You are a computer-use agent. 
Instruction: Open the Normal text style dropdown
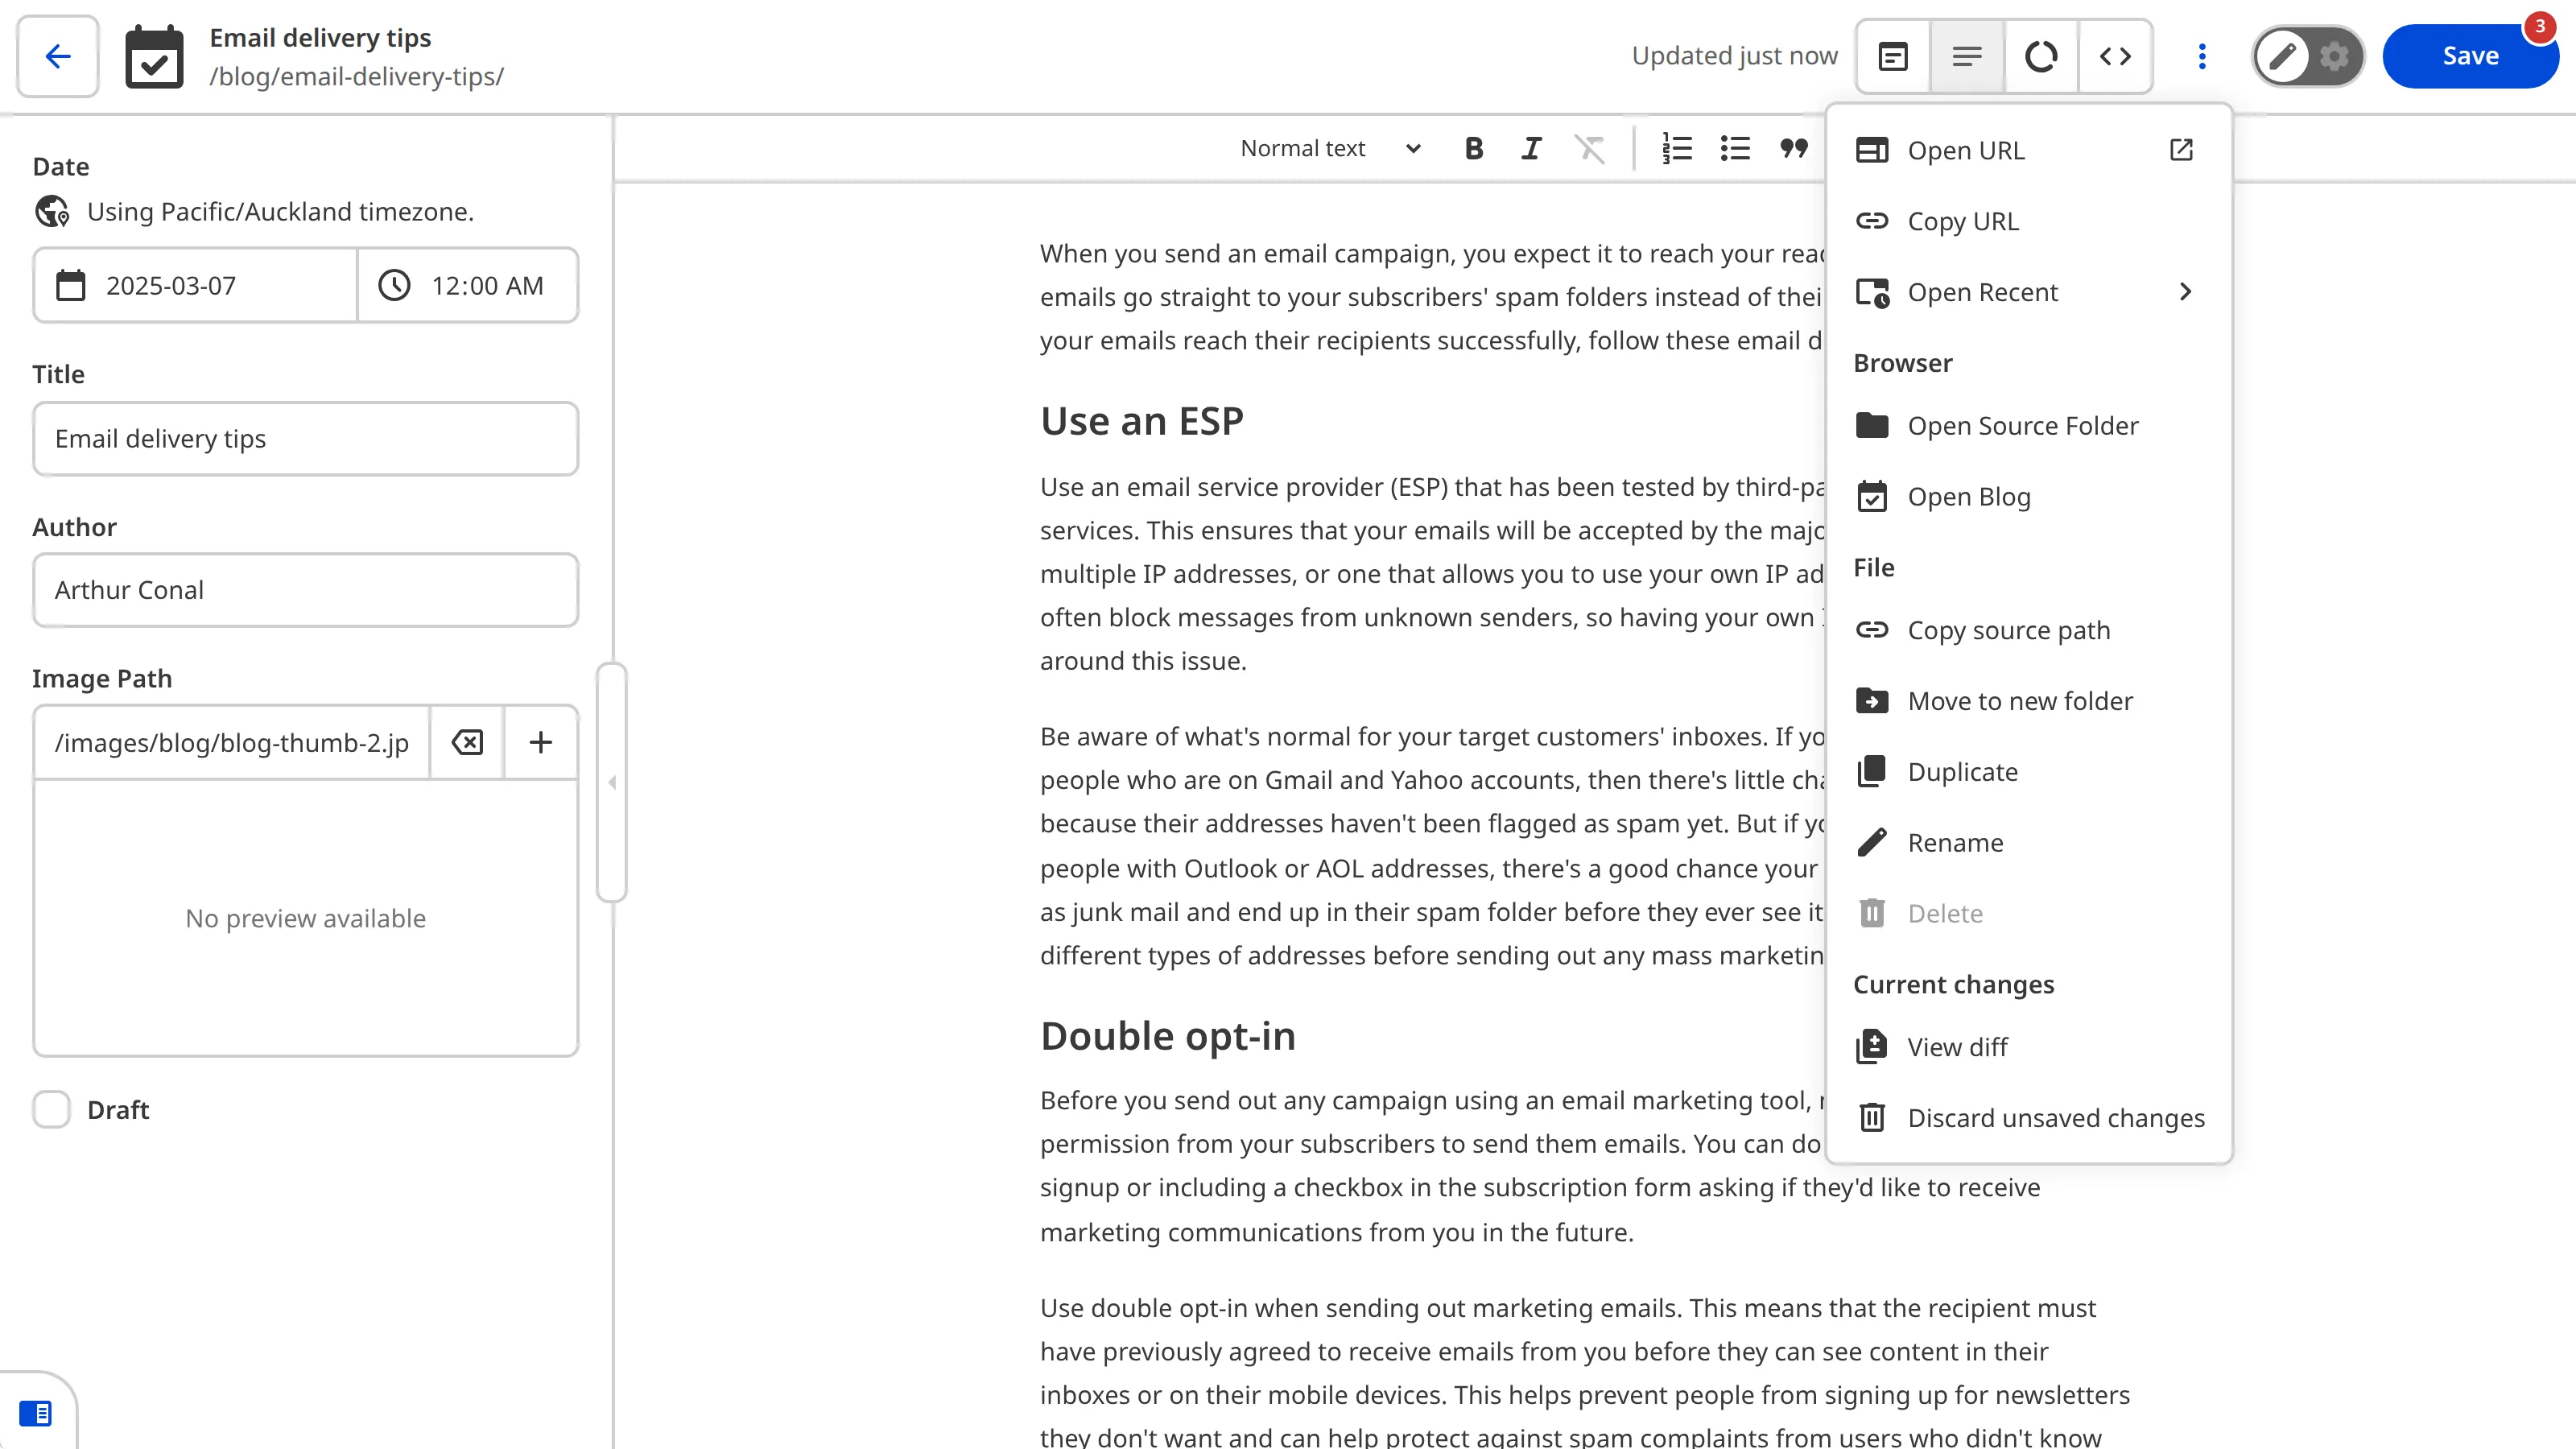point(1331,148)
